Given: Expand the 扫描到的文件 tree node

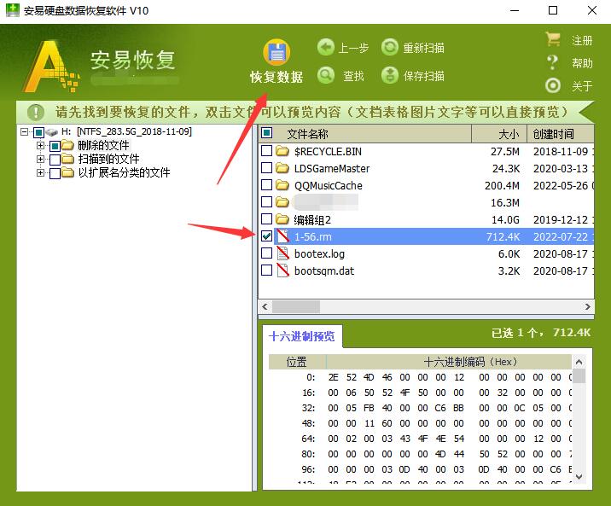Looking at the screenshot, I should pyautogui.click(x=40, y=159).
